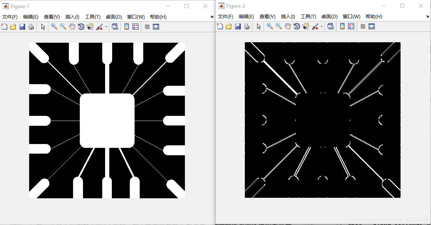The image size is (431, 225).
Task: Open 编辑(E) menu in Figure 1
Action: point(31,17)
